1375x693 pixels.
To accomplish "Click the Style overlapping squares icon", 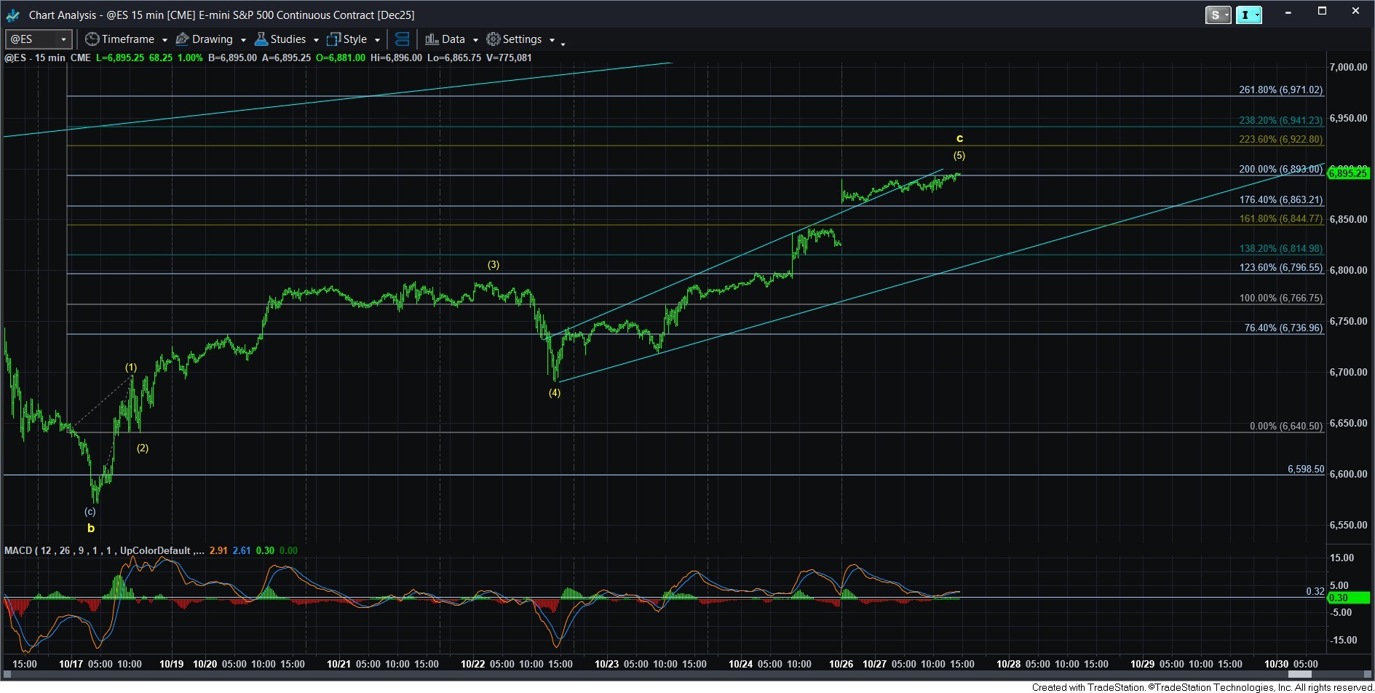I will coord(334,39).
